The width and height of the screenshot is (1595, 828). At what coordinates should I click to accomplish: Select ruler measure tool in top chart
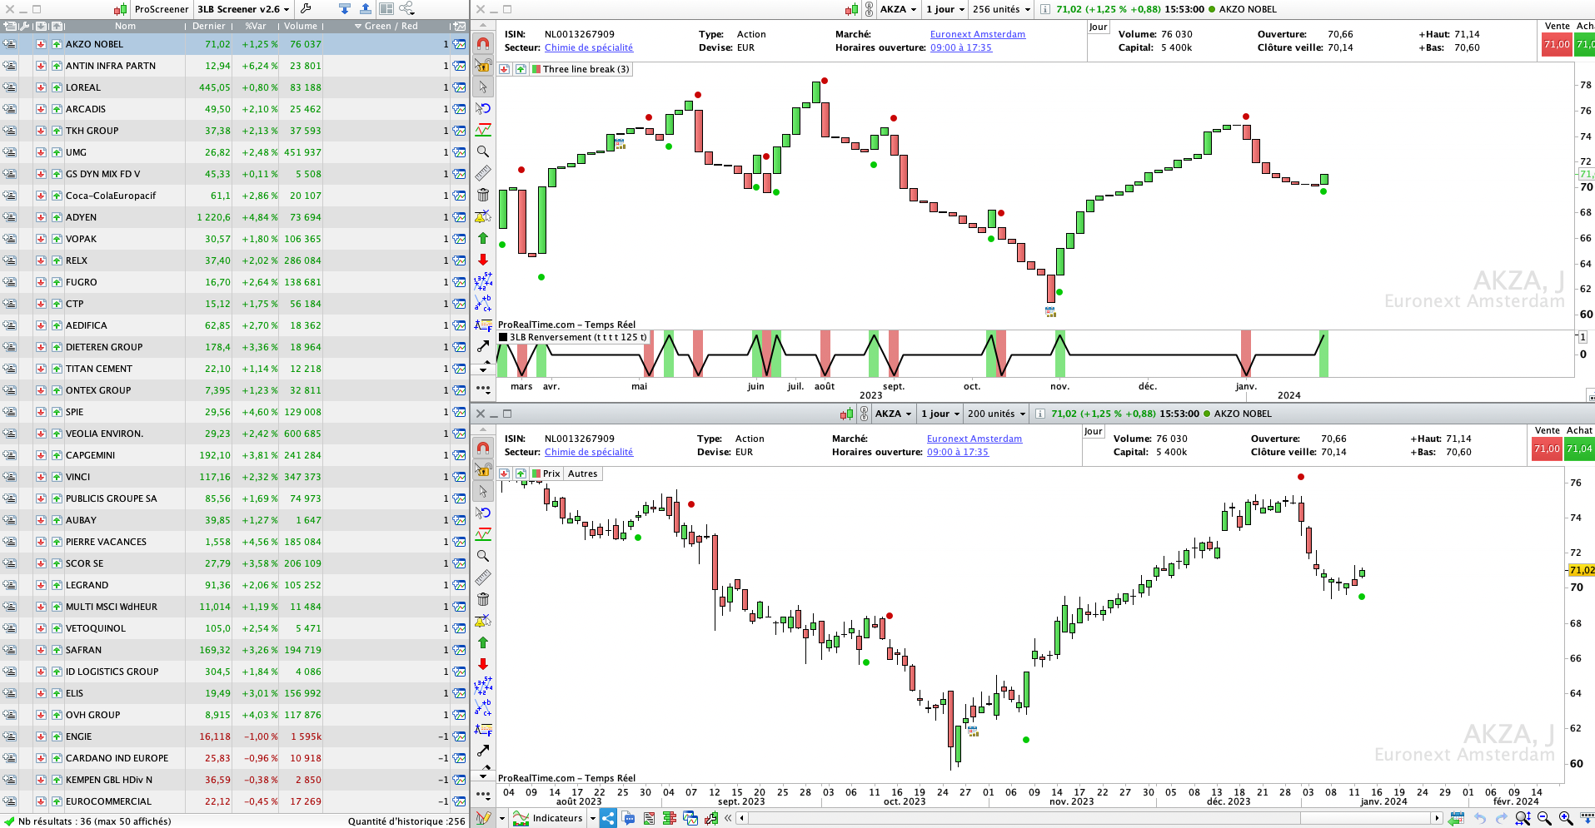[483, 173]
